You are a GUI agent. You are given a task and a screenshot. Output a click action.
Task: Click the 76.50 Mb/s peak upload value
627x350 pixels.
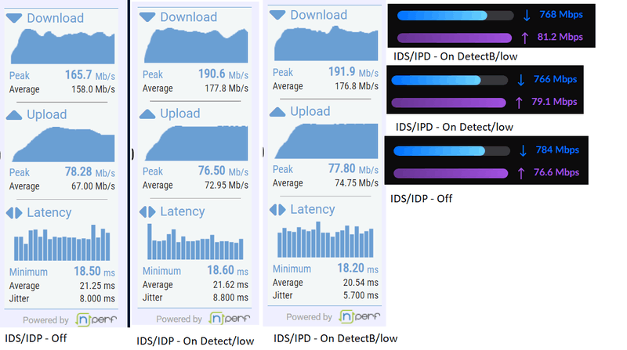(x=223, y=171)
